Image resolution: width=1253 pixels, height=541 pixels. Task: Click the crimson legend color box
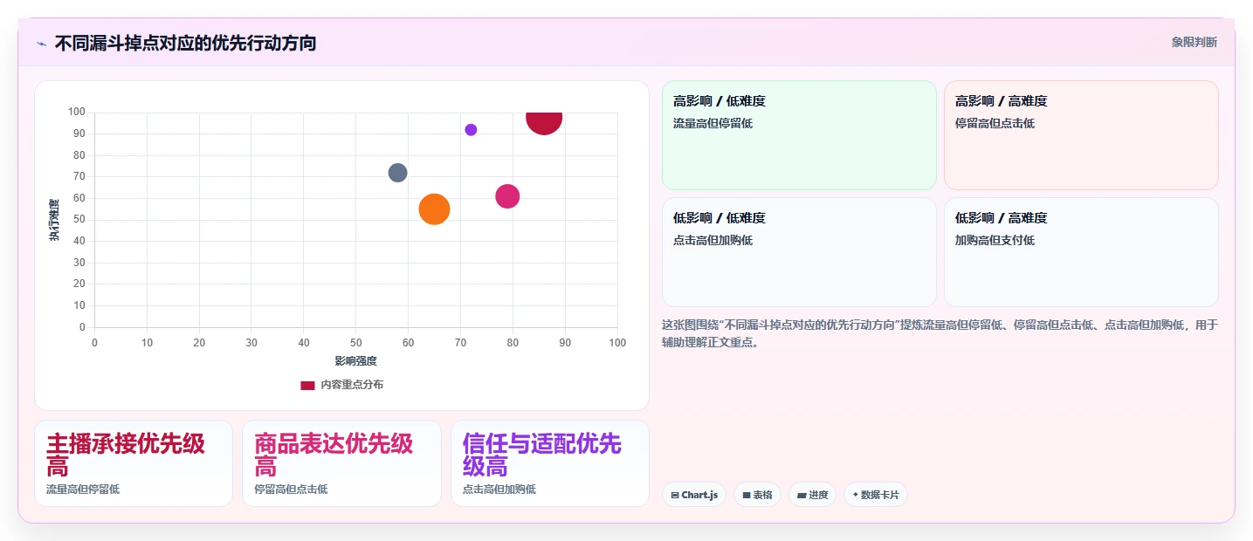point(307,385)
